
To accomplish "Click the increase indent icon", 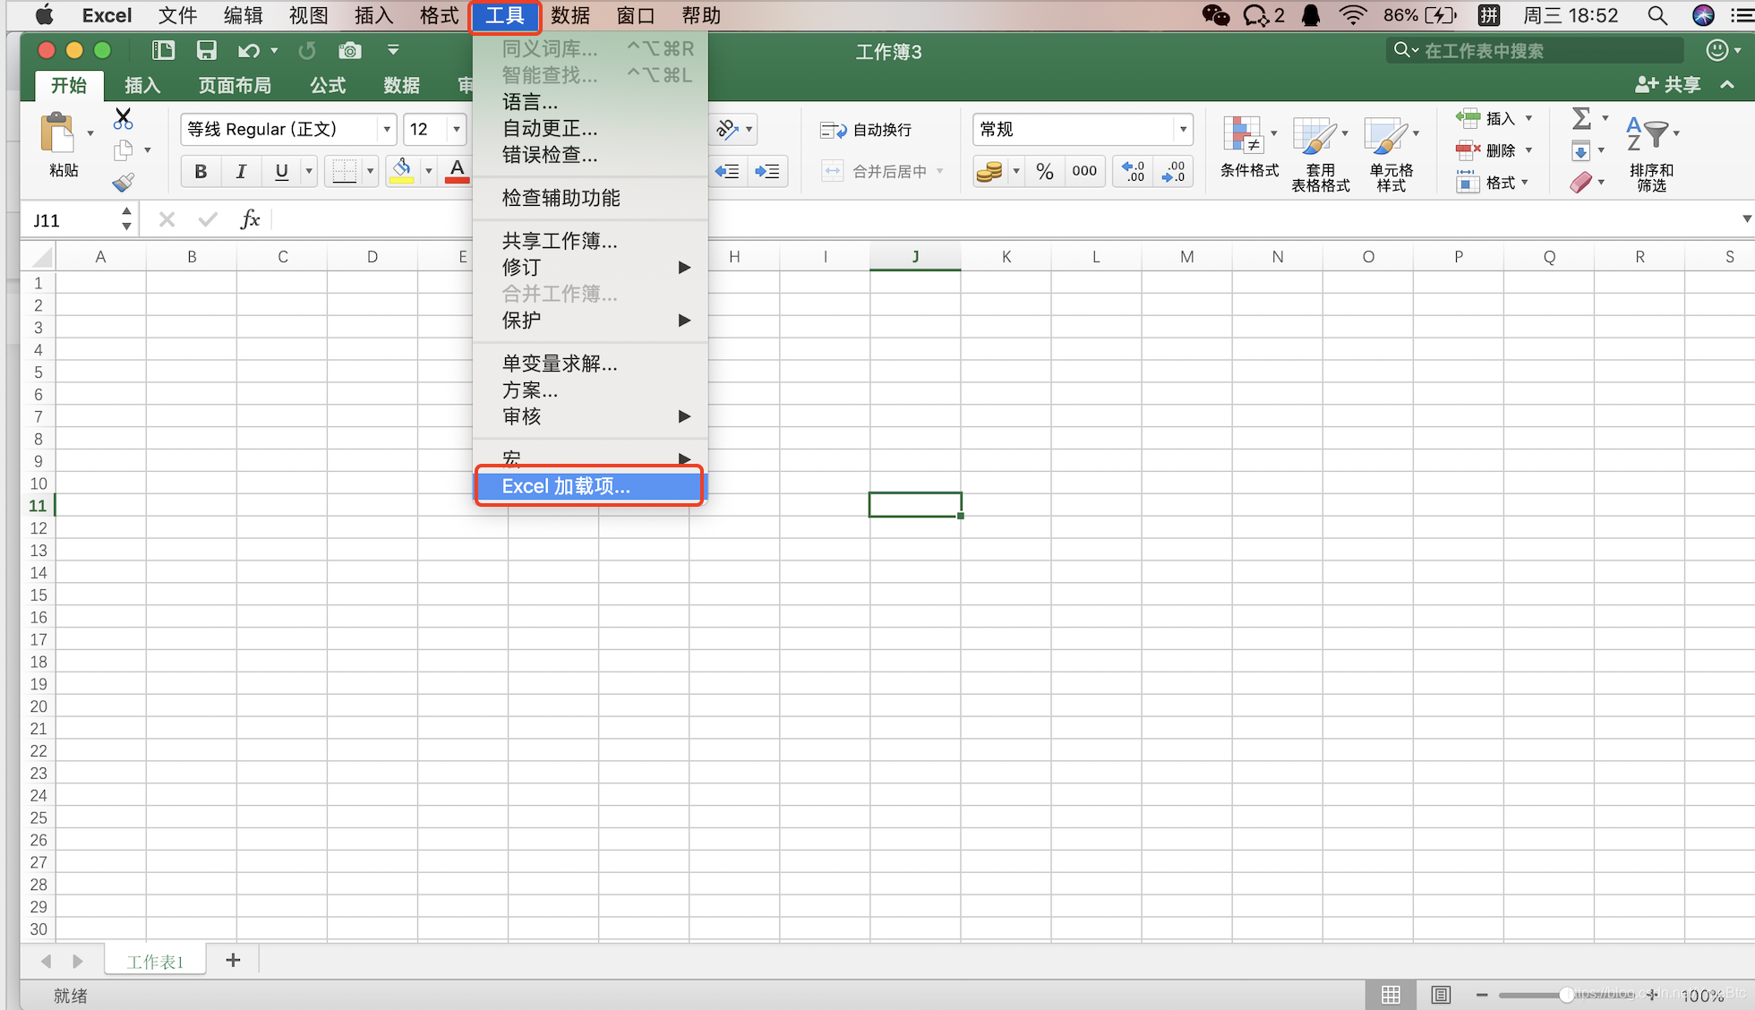I will coord(767,171).
